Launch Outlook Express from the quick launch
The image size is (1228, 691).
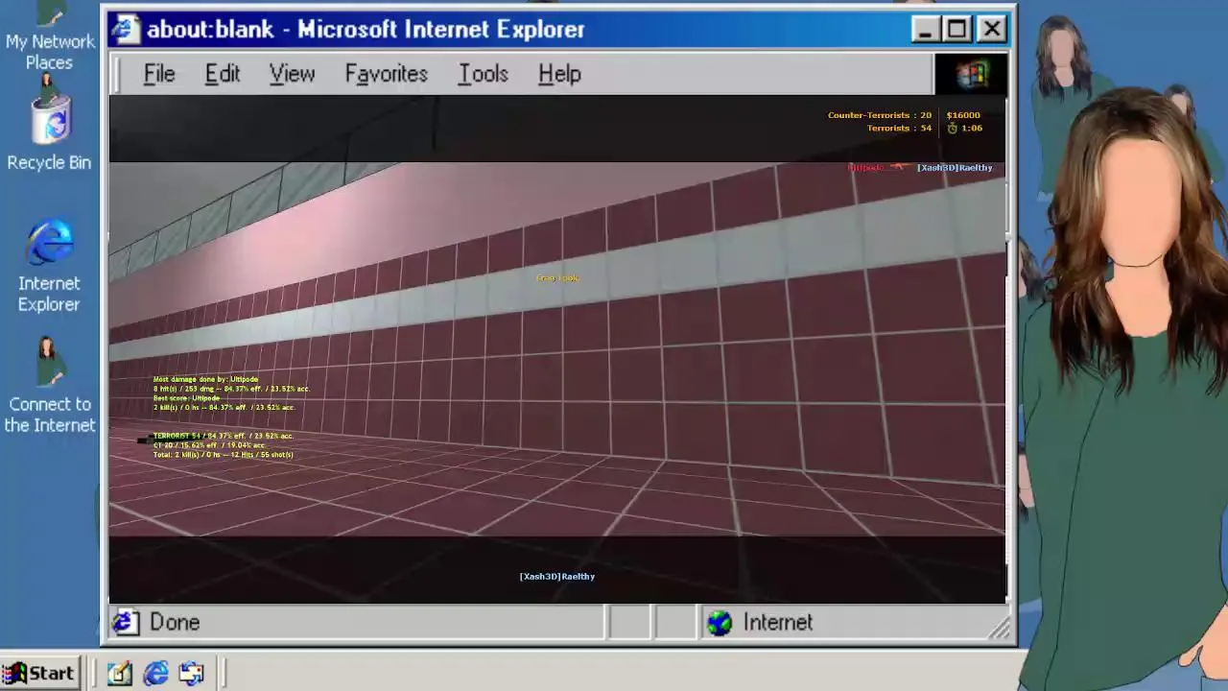(191, 674)
